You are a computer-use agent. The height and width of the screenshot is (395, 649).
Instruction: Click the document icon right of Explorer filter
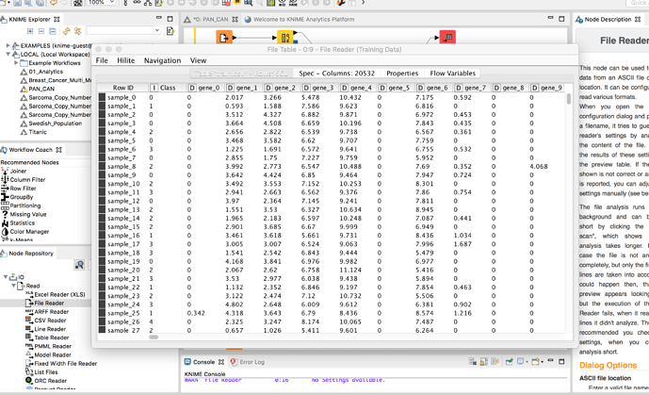click(x=170, y=31)
